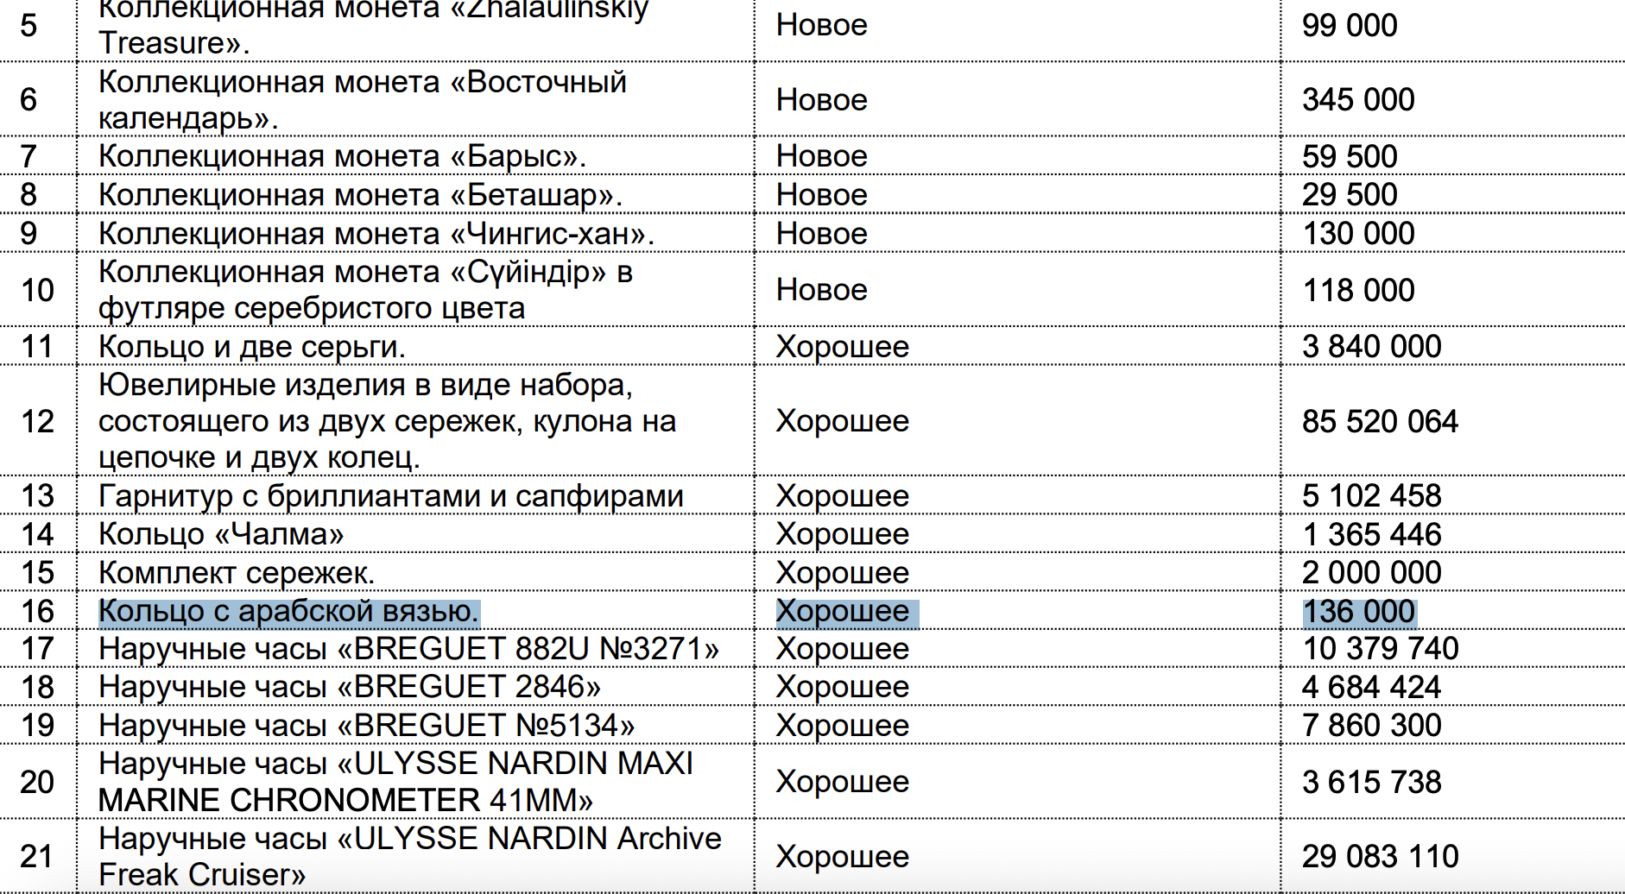This screenshot has width=1625, height=894.
Task: Click the highlighted 'Хорошее' in row 16
Action: (x=842, y=611)
